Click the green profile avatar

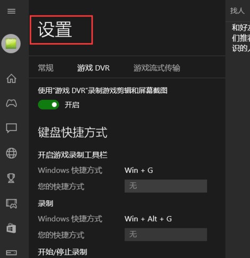click(11, 44)
